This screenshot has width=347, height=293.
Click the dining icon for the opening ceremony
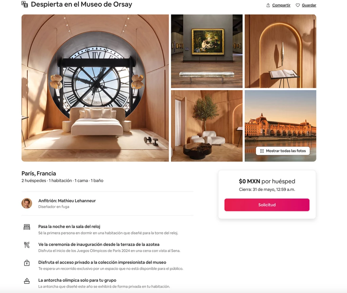pyautogui.click(x=27, y=245)
